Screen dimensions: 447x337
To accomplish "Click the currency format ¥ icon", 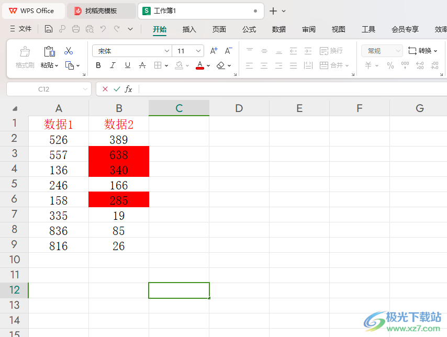I will [x=368, y=65].
